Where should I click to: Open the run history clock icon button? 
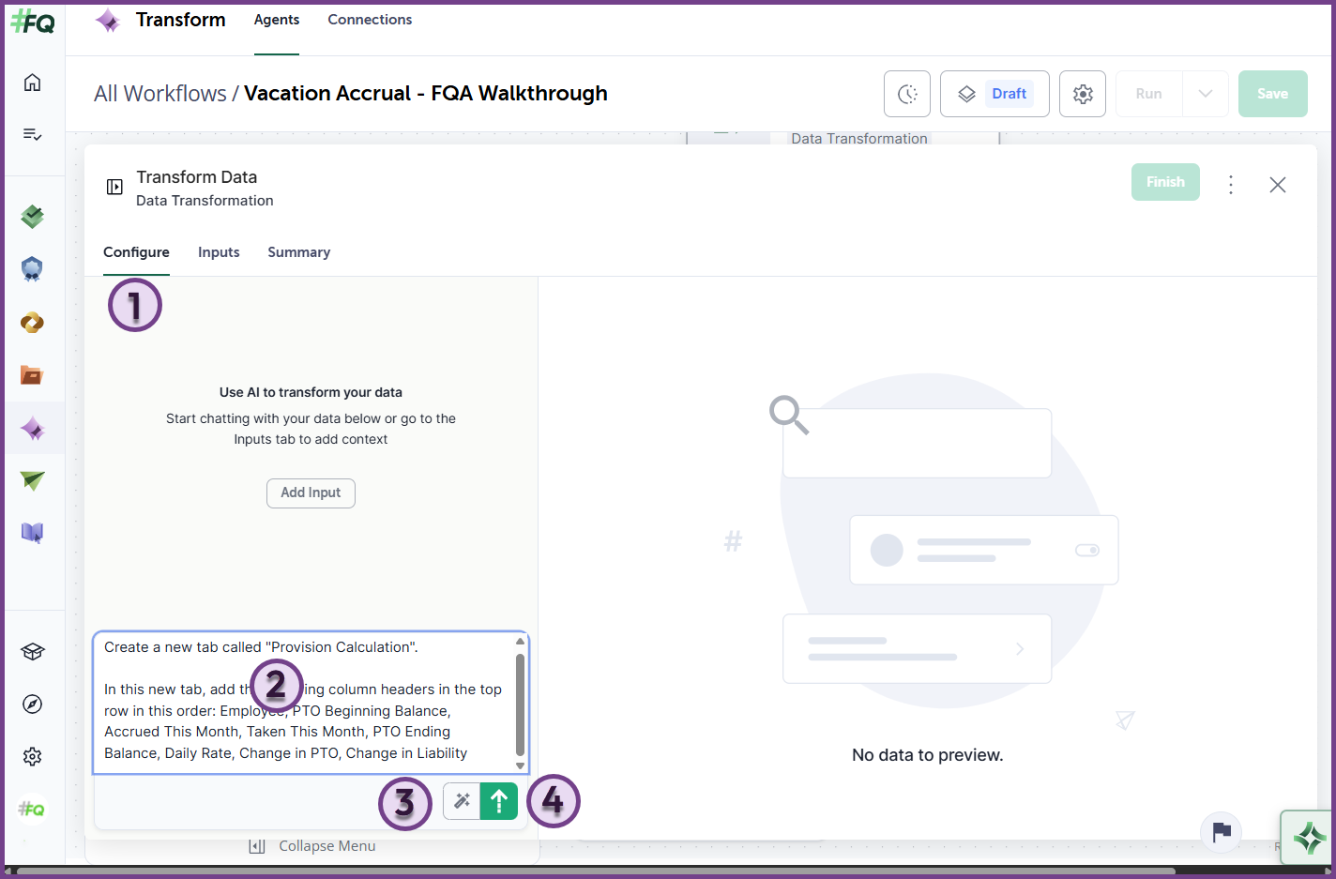[907, 94]
